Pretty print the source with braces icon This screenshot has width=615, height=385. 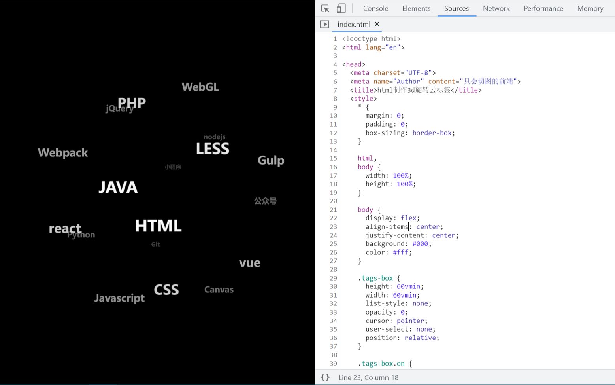pyautogui.click(x=325, y=377)
